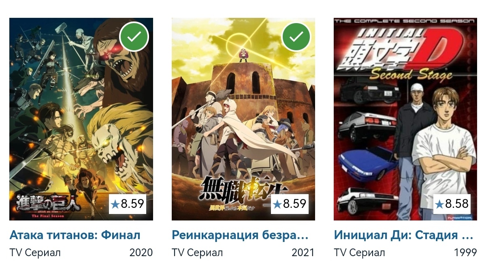Click TV Сериал label under Реинкарнация безра...

(x=197, y=253)
